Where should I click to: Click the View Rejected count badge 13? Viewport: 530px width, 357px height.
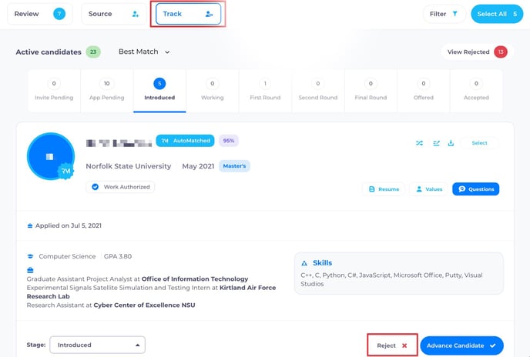pos(501,52)
